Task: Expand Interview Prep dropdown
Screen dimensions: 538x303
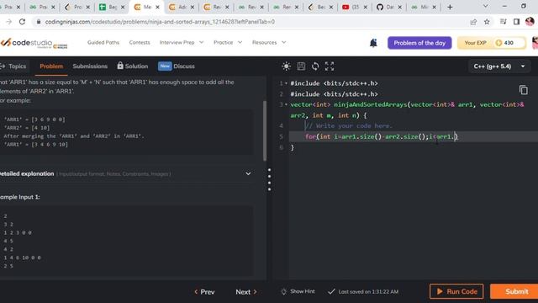Action: click(182, 42)
